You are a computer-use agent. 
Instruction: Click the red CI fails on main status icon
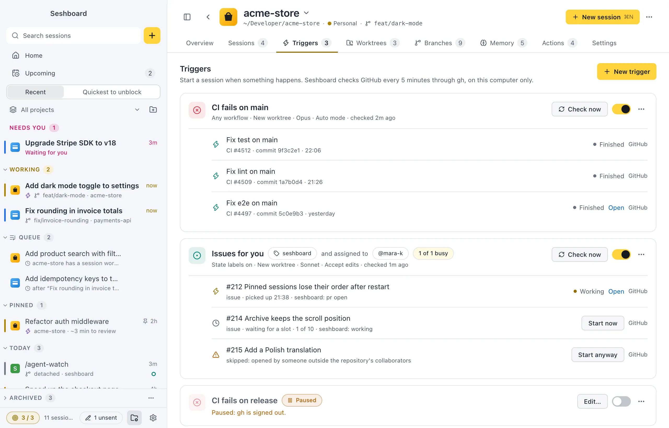pyautogui.click(x=197, y=110)
